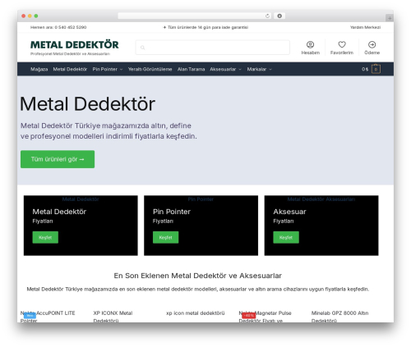This screenshot has width=411, height=347.
Task: Open the Metal Dedektör menu item
Action: [70, 69]
